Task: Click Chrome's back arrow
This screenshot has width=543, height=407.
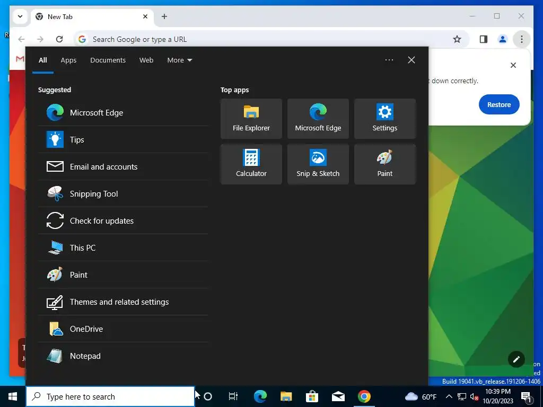Action: 21,39
